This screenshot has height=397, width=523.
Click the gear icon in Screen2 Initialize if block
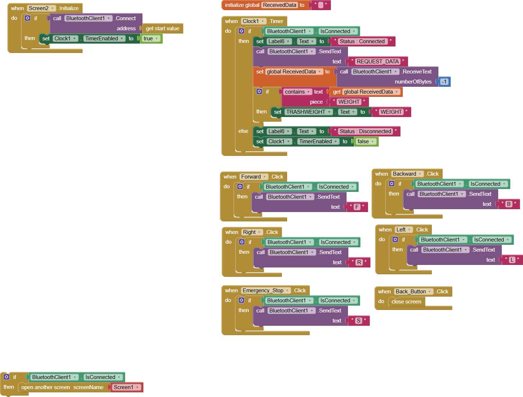click(27, 18)
